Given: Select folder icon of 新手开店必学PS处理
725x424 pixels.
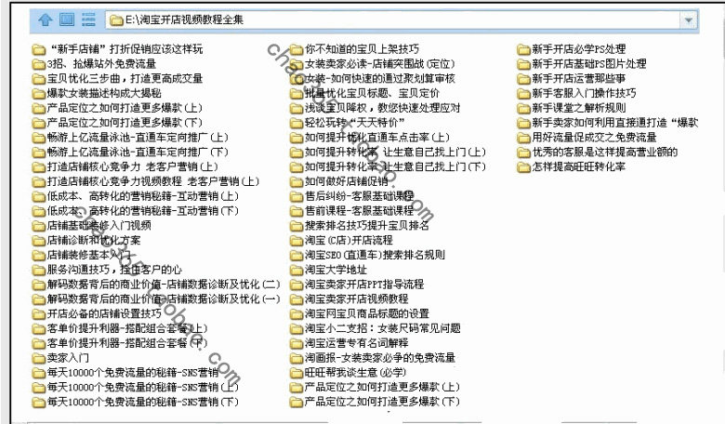Looking at the screenshot, I should coord(523,49).
